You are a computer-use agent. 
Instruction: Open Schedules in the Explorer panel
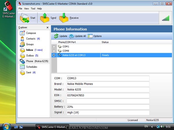(x=28, y=67)
